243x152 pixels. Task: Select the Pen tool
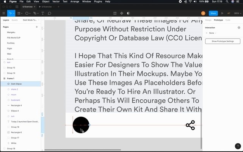pos(35,13)
